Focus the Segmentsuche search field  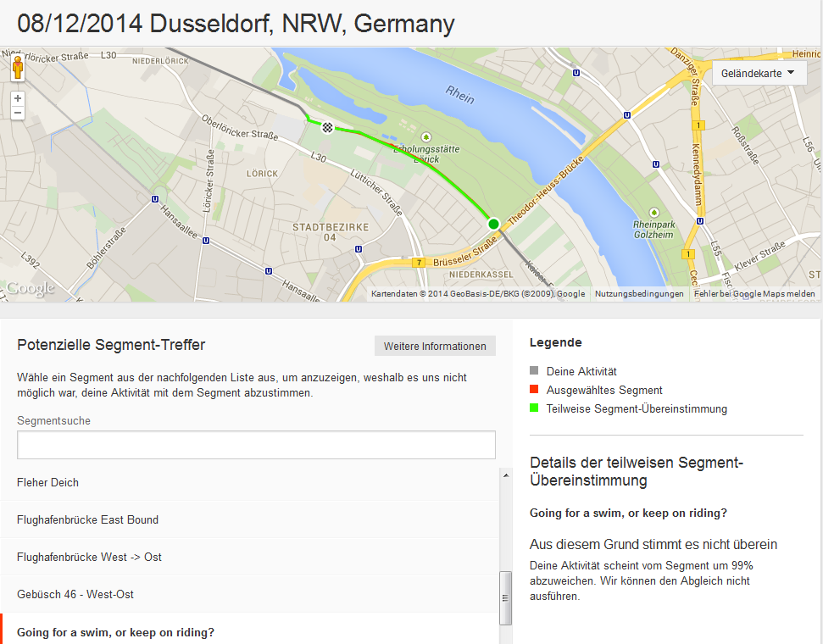256,445
